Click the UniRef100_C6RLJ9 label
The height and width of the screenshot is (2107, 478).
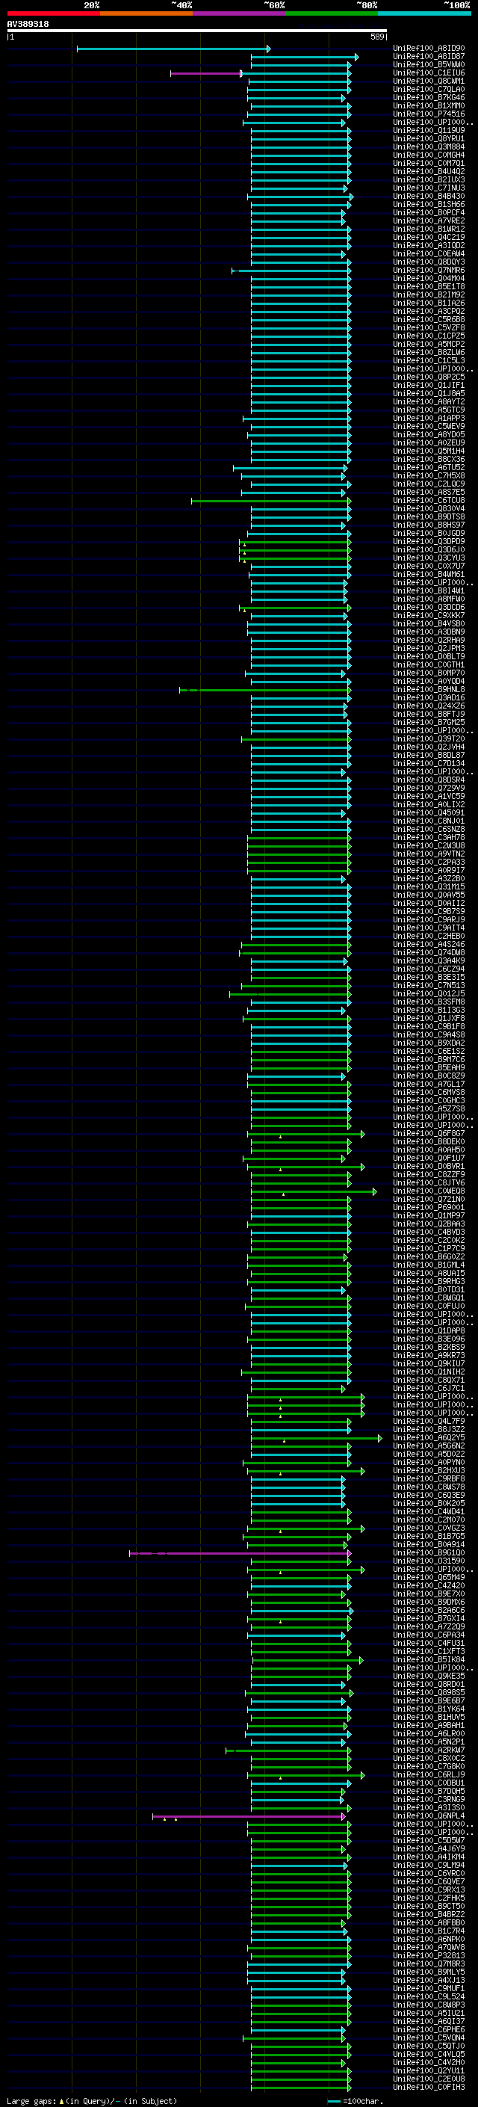pyautogui.click(x=429, y=1774)
